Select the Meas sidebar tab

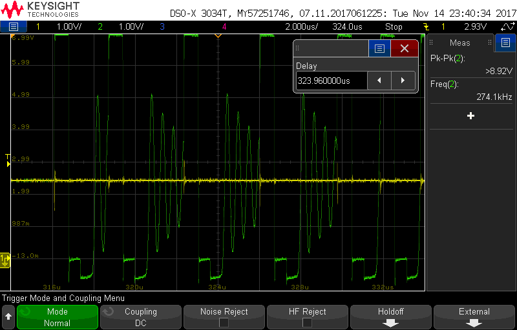(x=460, y=43)
